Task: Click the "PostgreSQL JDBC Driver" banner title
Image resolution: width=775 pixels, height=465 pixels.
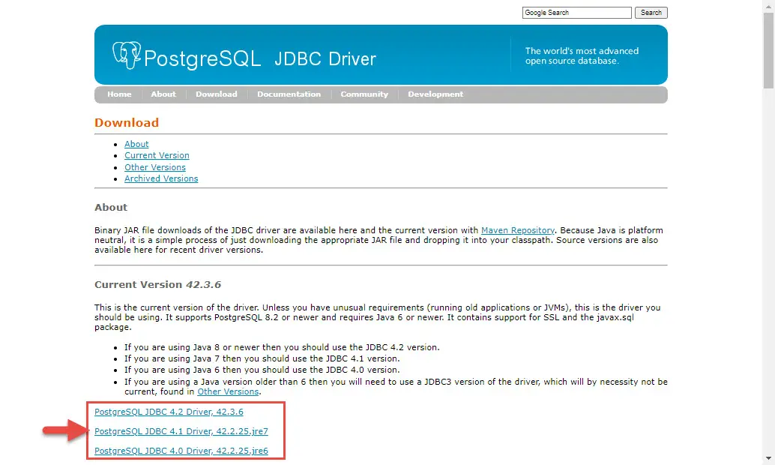Action: pos(260,58)
